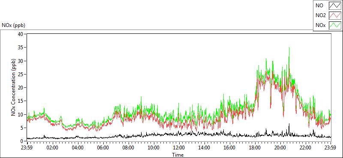Click the 'Time' x-axis label
The width and height of the screenshot is (343, 158).
click(178, 155)
